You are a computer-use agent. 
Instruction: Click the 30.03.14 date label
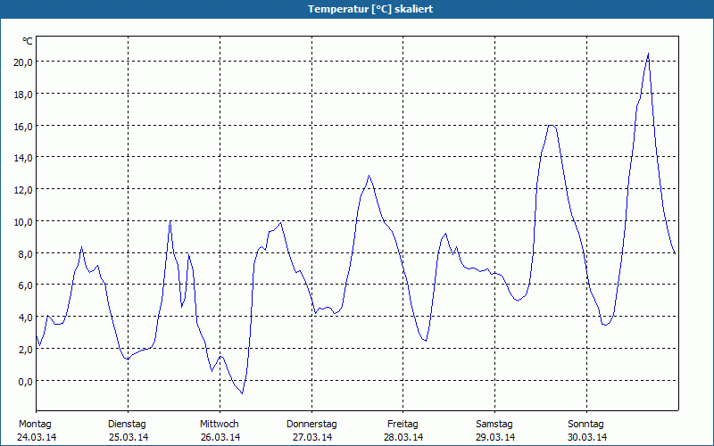[x=587, y=437]
